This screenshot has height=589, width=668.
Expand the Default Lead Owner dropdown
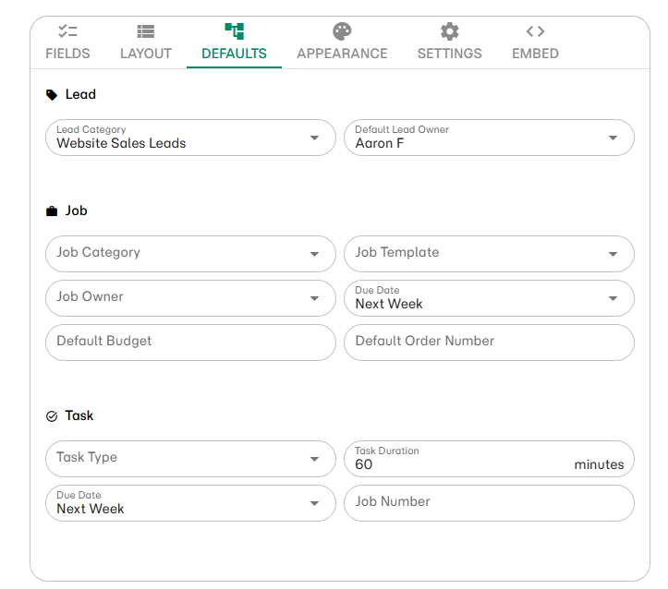pos(489,138)
